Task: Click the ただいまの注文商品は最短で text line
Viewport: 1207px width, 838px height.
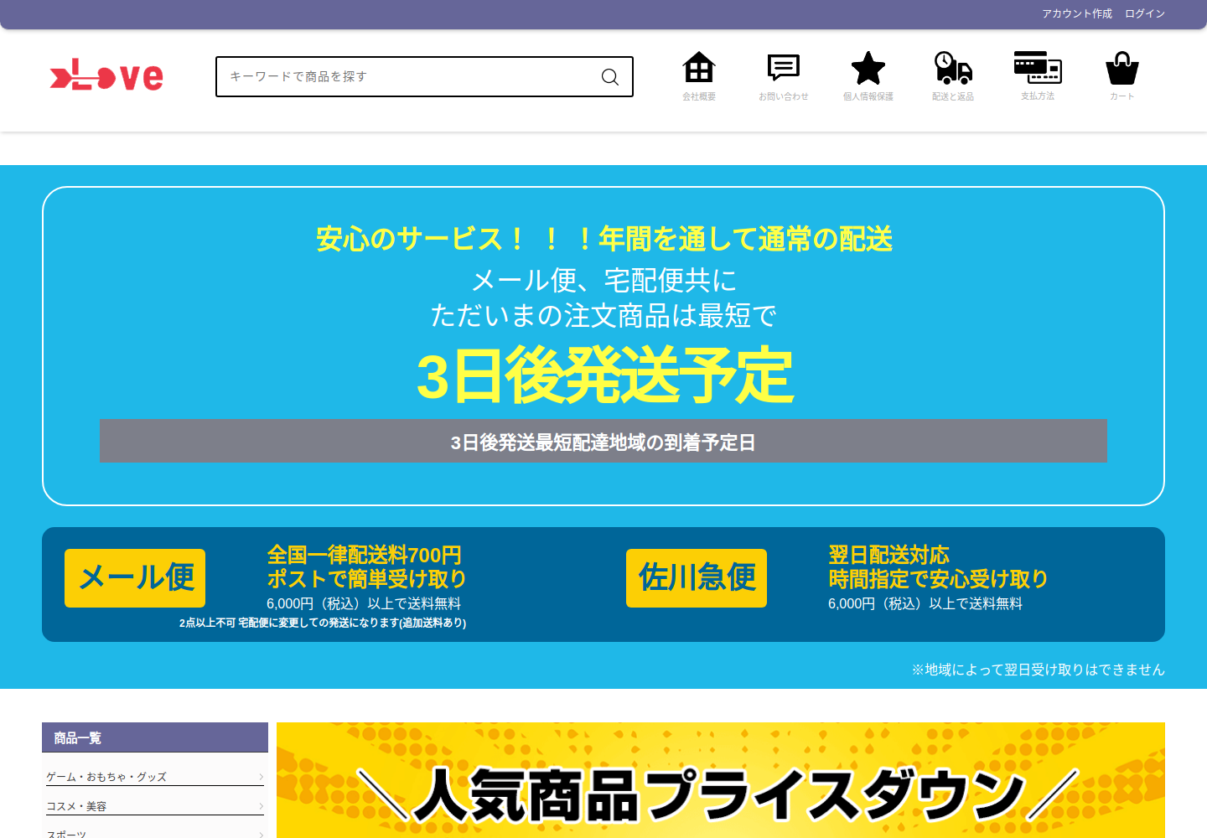Action: tap(603, 316)
